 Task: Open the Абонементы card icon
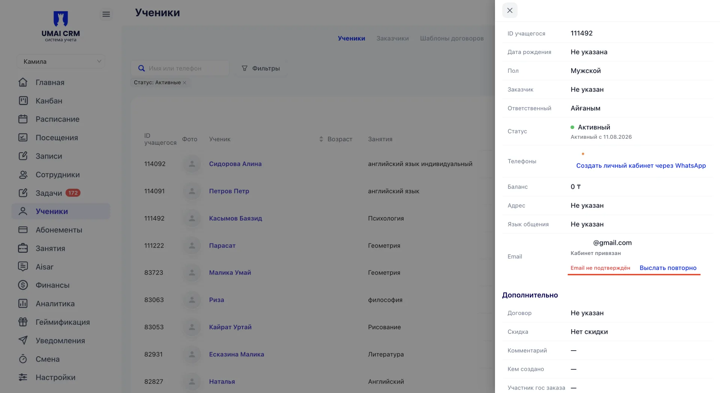(23, 230)
